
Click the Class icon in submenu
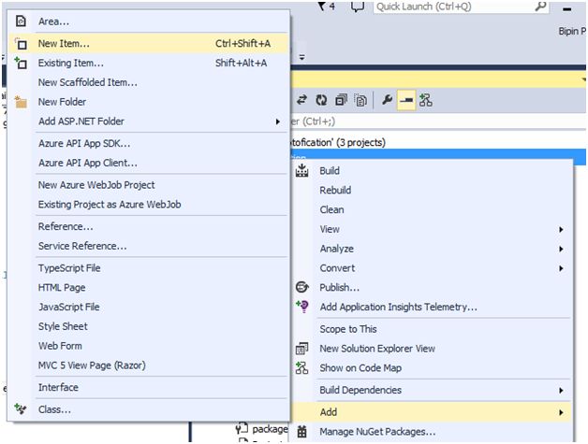click(x=21, y=409)
